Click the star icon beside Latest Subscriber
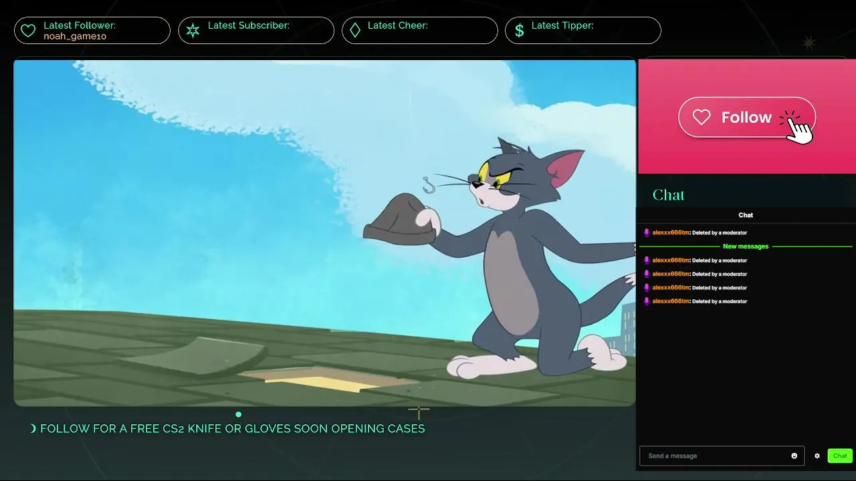Screen dimensions: 856x481 click(193, 31)
